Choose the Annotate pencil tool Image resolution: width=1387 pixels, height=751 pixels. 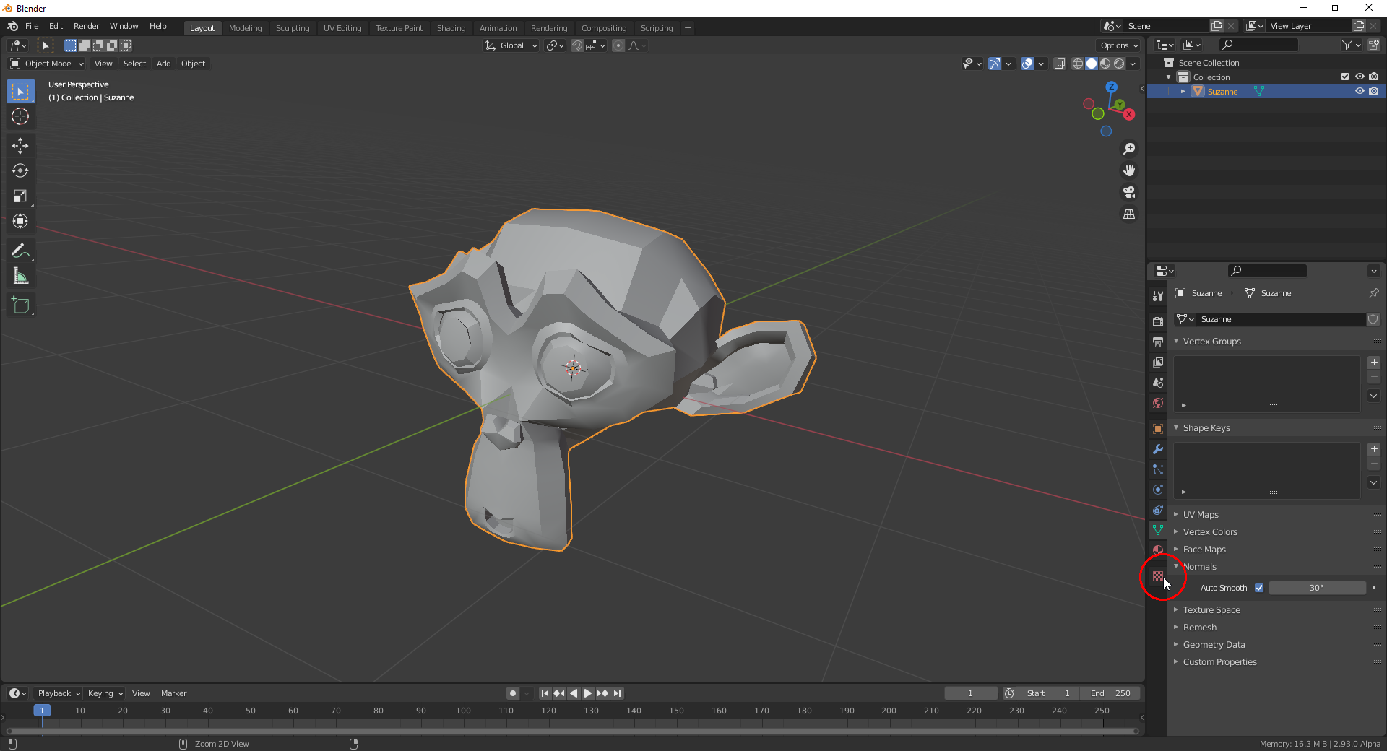pyautogui.click(x=20, y=251)
